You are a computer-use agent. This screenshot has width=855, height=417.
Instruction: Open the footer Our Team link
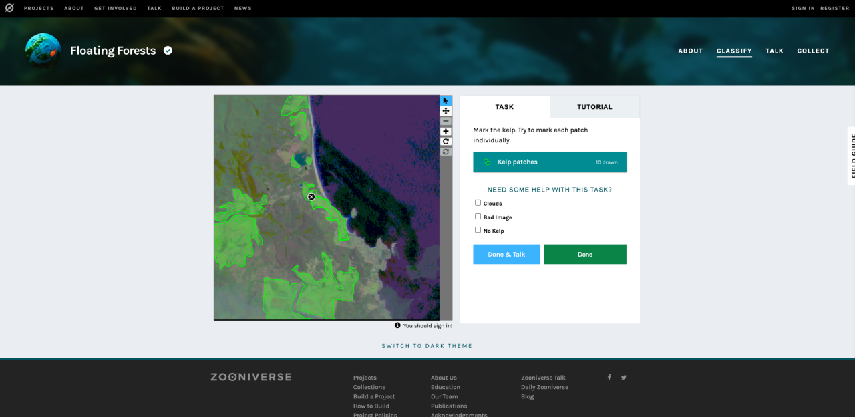coord(444,396)
